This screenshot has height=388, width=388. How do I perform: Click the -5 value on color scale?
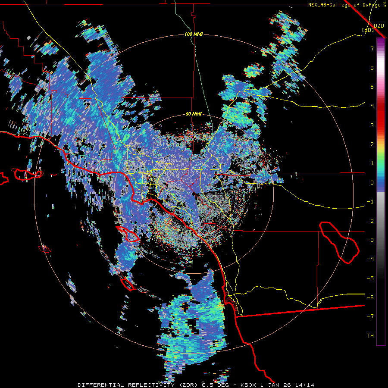(370, 278)
